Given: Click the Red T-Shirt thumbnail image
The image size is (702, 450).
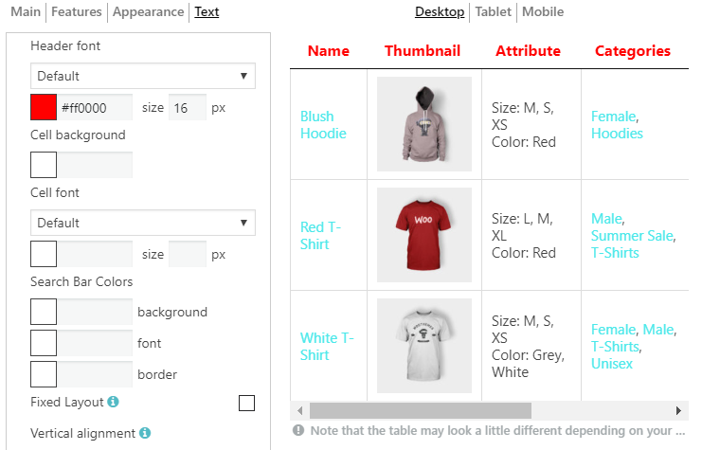Looking at the screenshot, I should click(424, 235).
